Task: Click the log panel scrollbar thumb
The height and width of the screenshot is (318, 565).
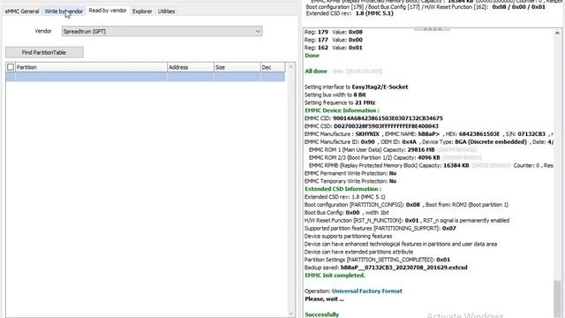Action: point(557,298)
